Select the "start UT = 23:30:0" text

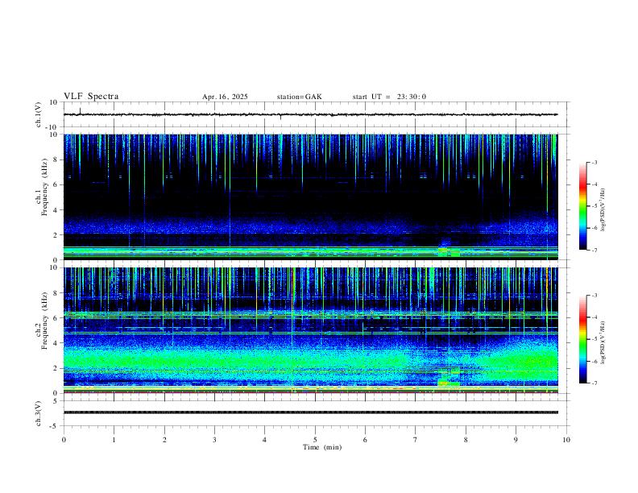point(389,97)
